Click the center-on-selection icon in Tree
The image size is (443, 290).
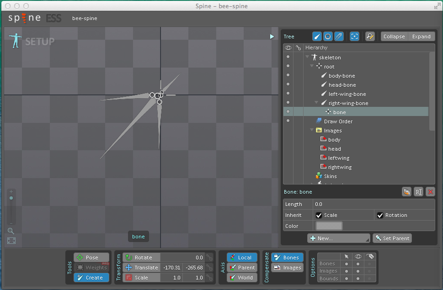[x=354, y=37]
